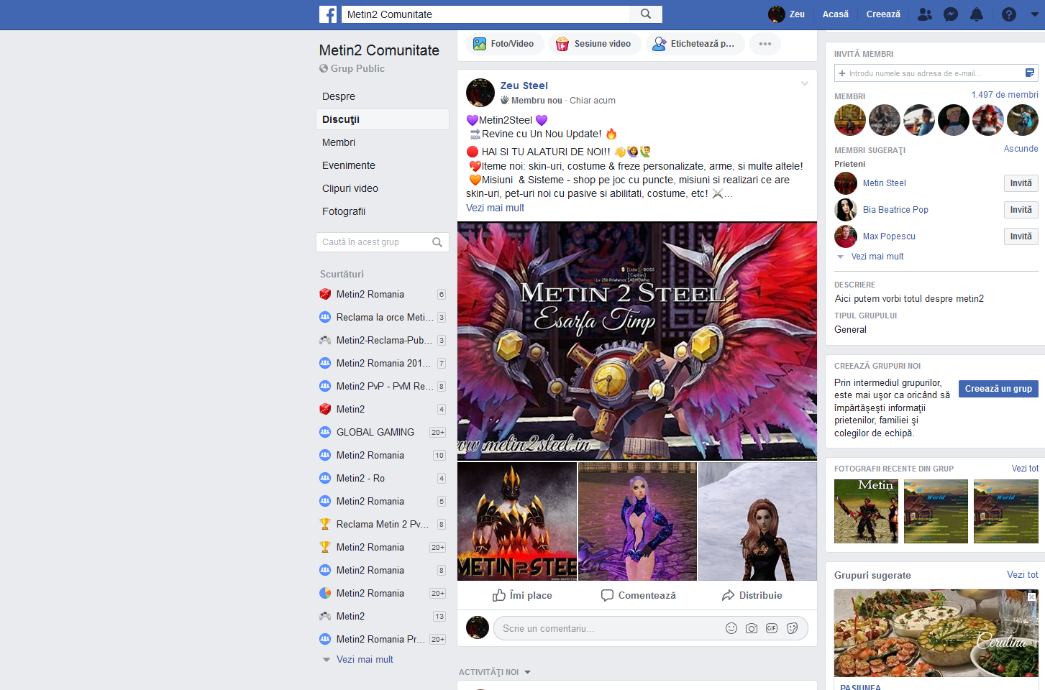The width and height of the screenshot is (1045, 690).
Task: Open the Metin 2 Steel Eșarfa Timp image
Action: point(637,341)
